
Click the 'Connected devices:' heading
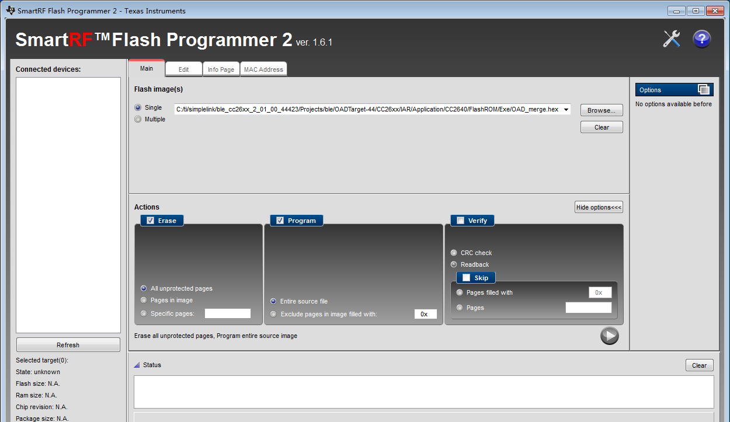pyautogui.click(x=48, y=69)
